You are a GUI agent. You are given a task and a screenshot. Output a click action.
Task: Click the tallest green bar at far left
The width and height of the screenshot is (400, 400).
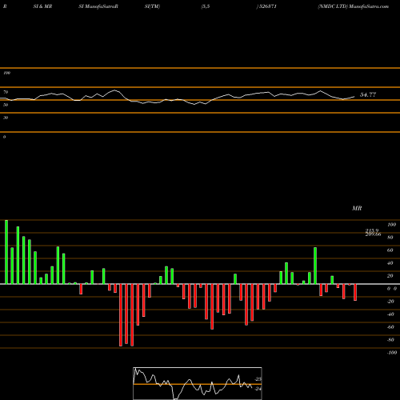tap(6, 252)
